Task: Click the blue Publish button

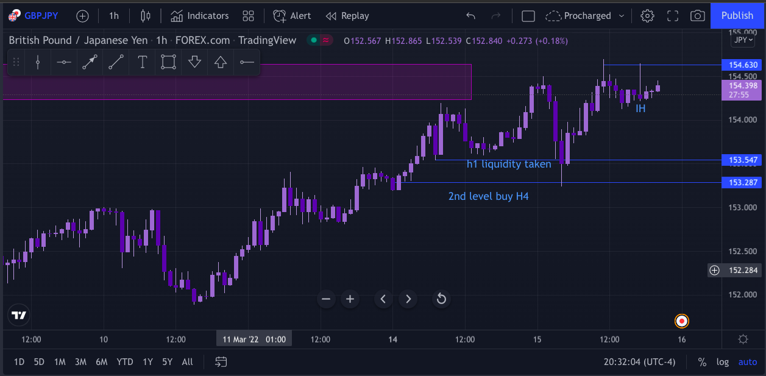Action: (x=737, y=16)
